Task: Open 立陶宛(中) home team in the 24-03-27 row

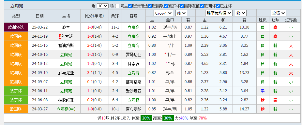Action: [x=66, y=109]
